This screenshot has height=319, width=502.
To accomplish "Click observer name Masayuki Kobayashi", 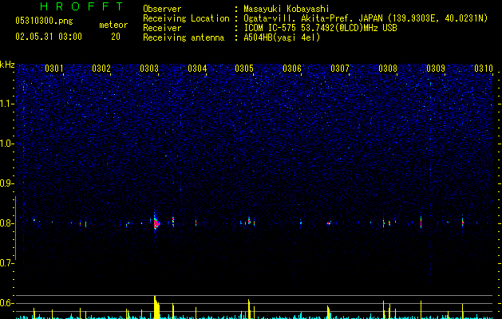I will [x=287, y=9].
